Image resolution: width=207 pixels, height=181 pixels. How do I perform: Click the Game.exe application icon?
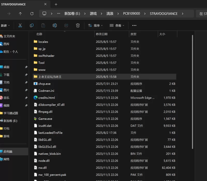pos(35,119)
